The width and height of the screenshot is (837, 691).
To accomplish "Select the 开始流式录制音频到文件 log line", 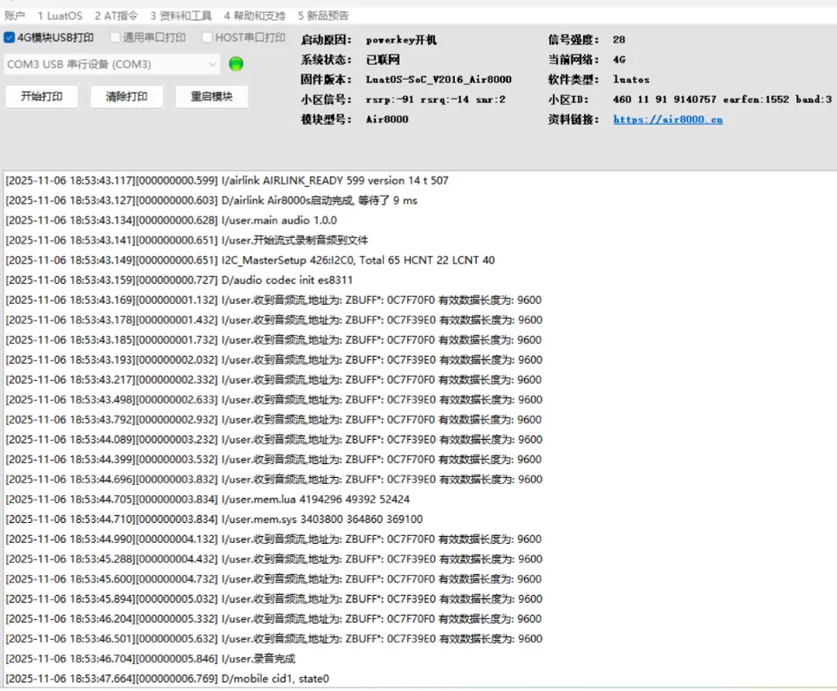I will click(x=187, y=240).
